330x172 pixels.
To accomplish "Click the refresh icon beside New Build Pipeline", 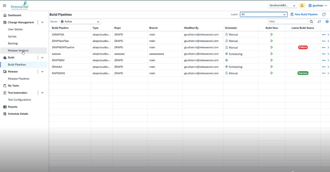I will coord(324,15).
